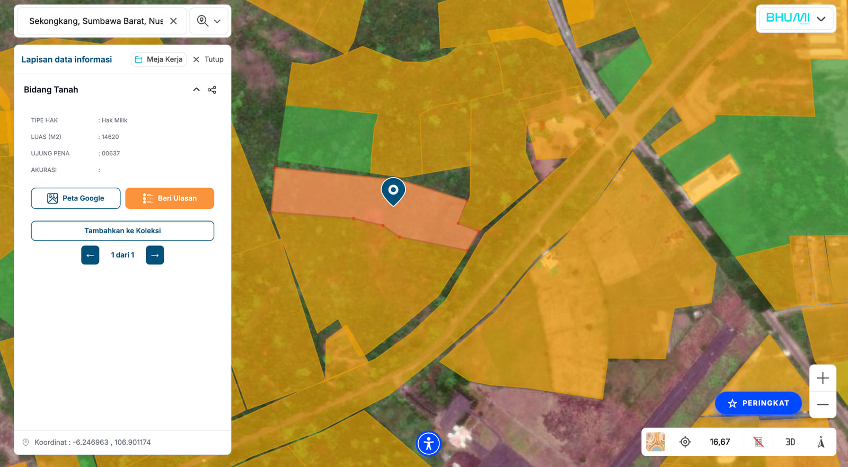Go to next parcel result arrow
Image resolution: width=848 pixels, height=467 pixels.
pos(155,255)
